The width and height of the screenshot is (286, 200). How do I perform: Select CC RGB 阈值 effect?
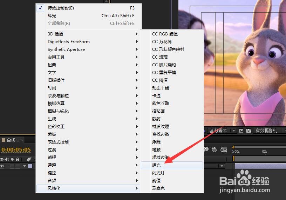point(172,34)
